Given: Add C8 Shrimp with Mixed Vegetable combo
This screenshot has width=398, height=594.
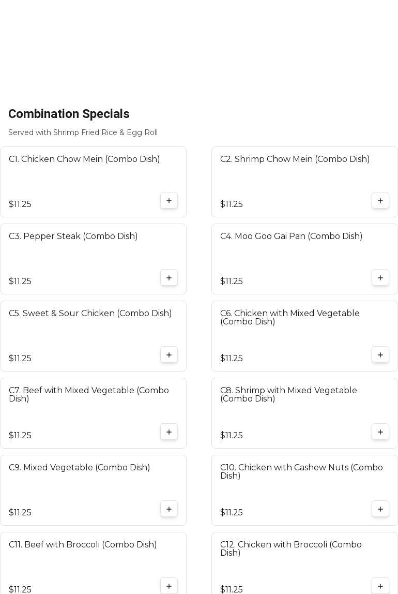Looking at the screenshot, I should point(380,432).
